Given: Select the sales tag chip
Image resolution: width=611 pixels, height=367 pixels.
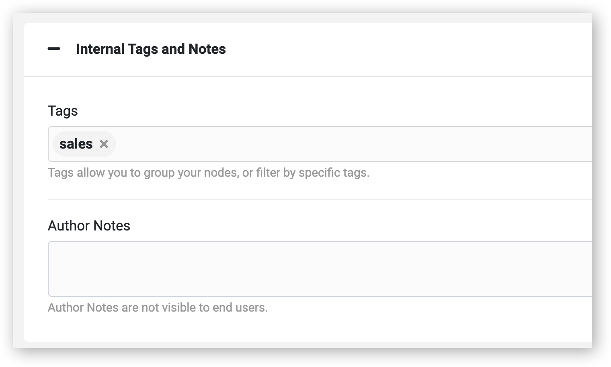Looking at the screenshot, I should 84,144.
